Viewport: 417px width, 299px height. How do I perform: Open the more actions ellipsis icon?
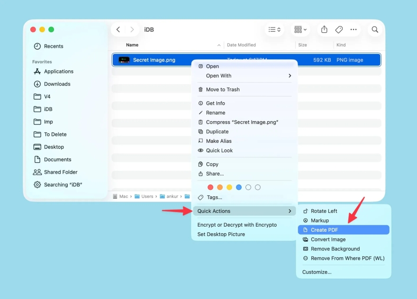354,29
